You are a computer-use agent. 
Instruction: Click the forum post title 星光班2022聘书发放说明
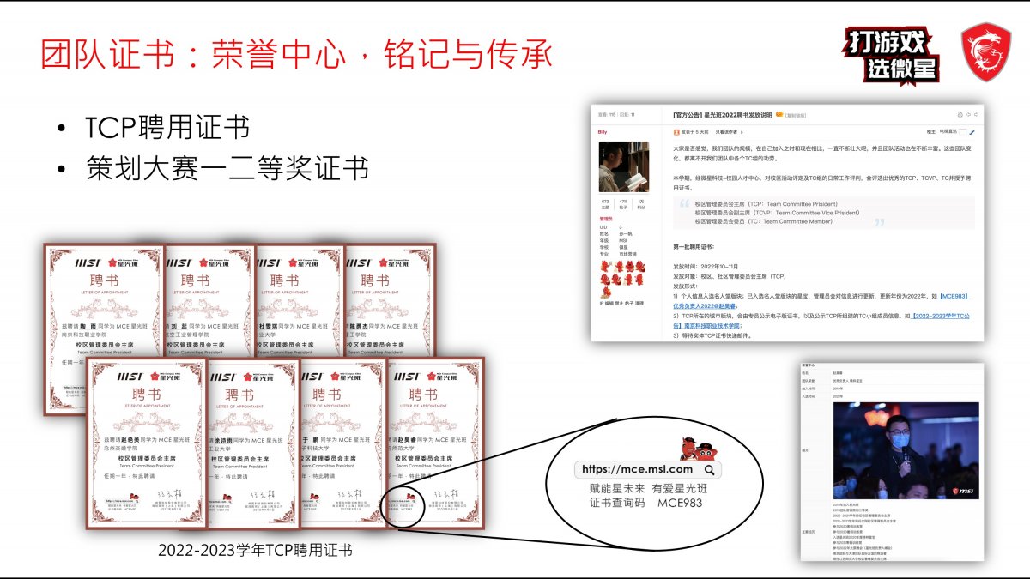coord(723,114)
